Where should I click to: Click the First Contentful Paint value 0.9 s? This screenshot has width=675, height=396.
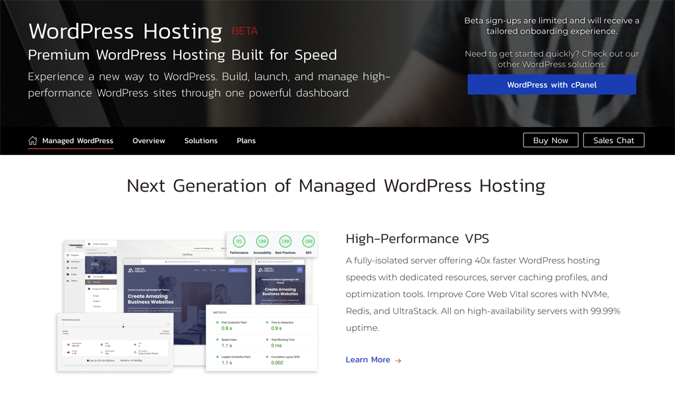coord(227,328)
